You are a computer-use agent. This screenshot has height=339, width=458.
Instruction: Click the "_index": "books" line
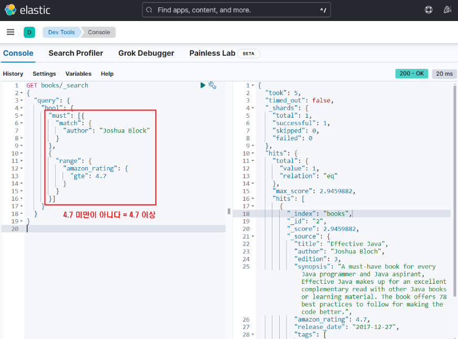click(320, 214)
